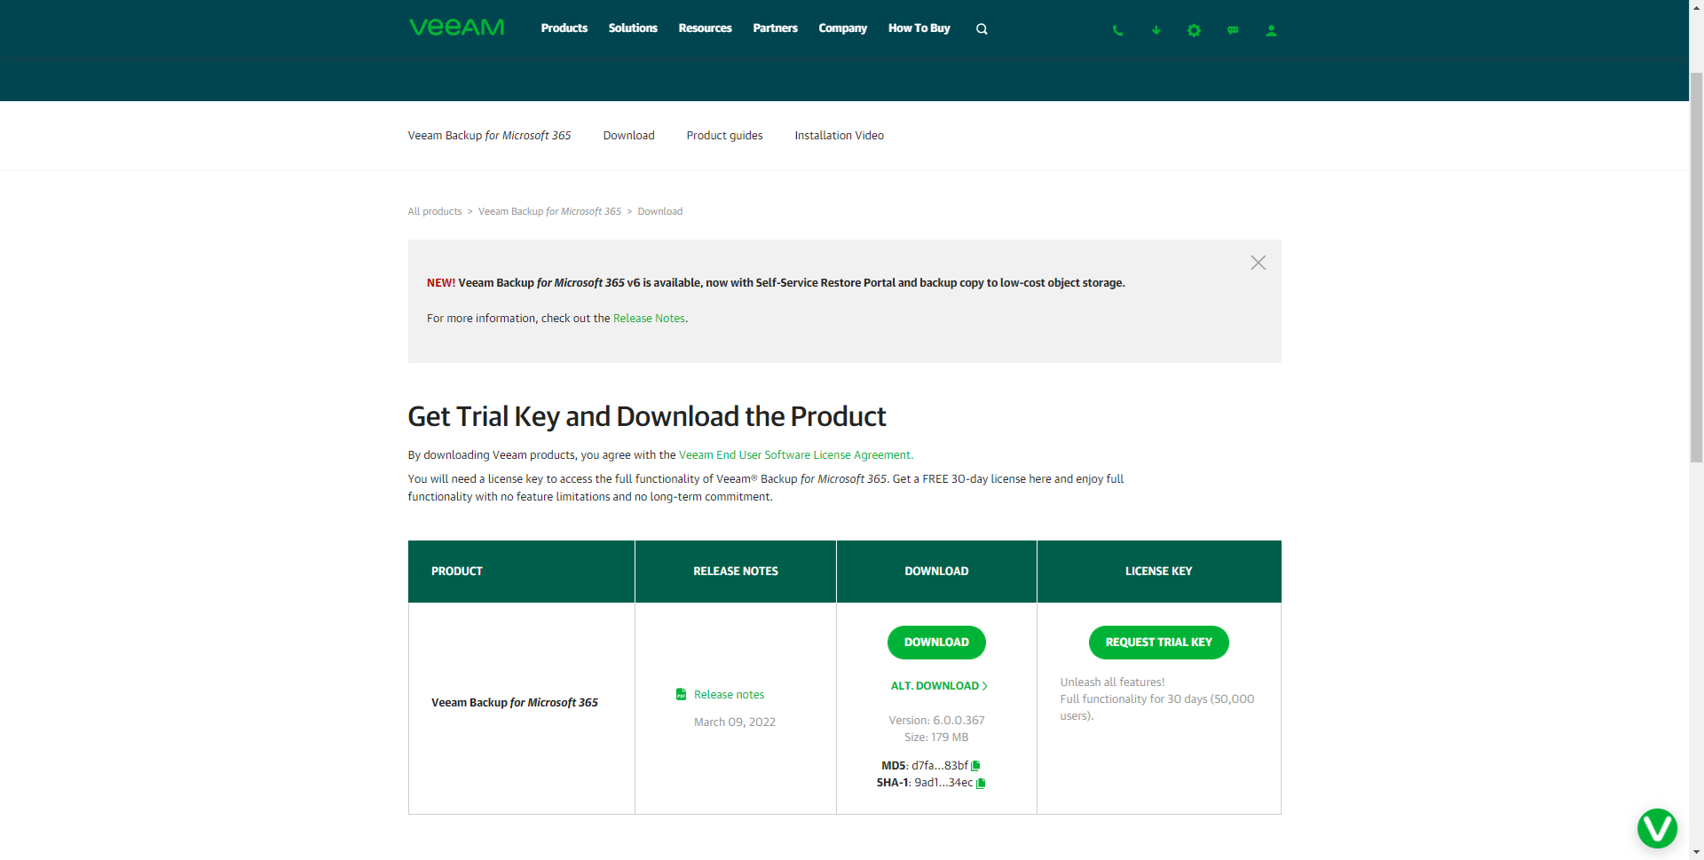Image resolution: width=1704 pixels, height=860 pixels.
Task: Click All products breadcrumb link
Action: click(435, 211)
